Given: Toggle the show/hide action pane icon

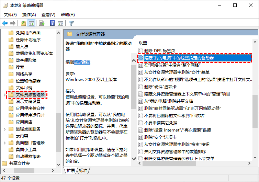Looking at the screenshot, I should click(x=60, y=23).
